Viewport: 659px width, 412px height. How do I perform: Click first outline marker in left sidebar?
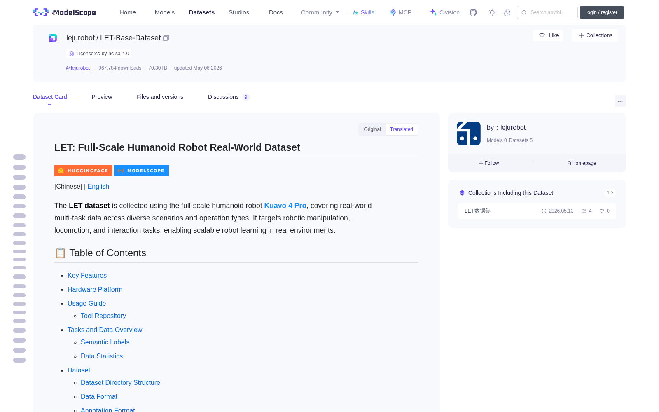[x=19, y=157]
